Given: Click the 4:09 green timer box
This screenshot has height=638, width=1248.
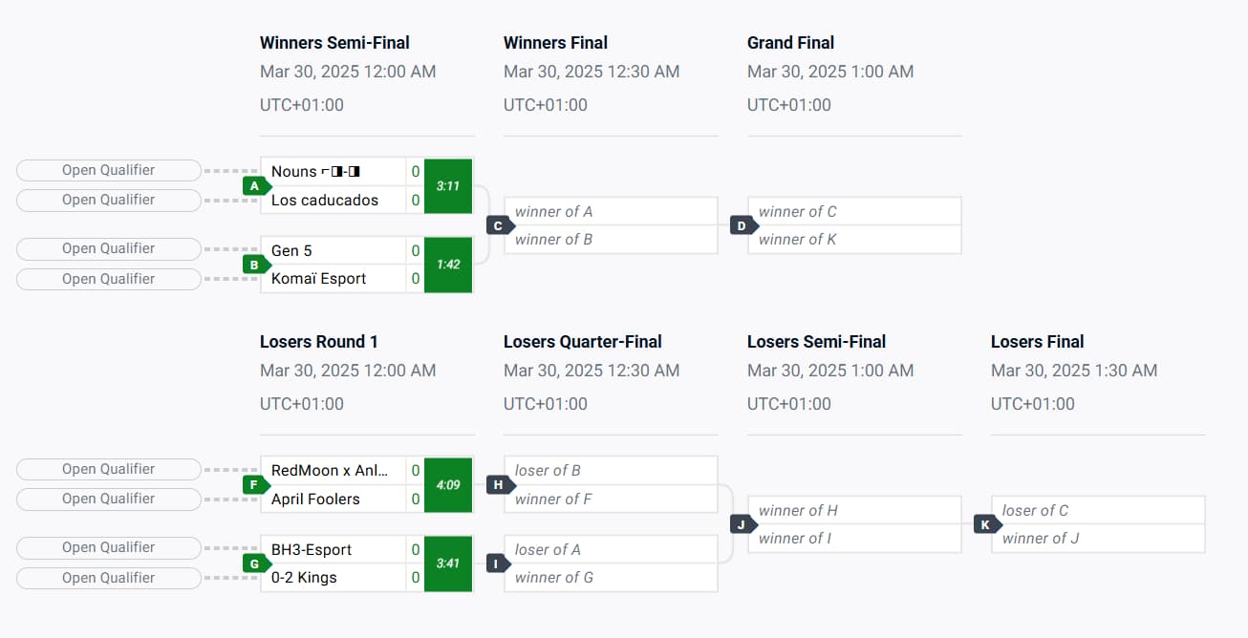Looking at the screenshot, I should point(448,485).
